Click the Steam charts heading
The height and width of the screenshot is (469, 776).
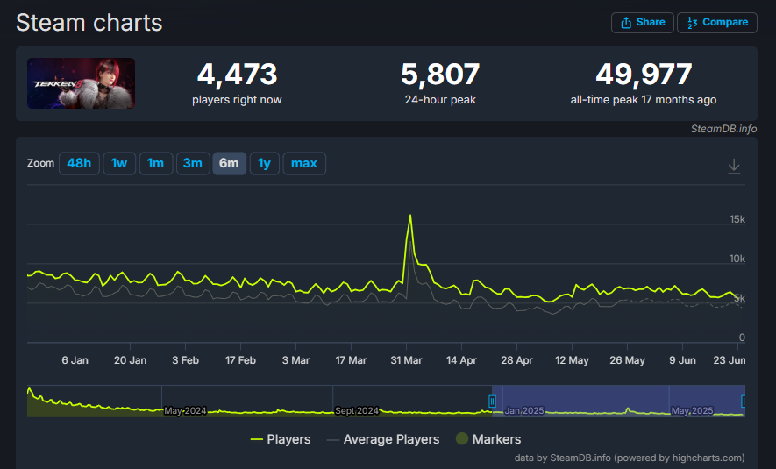coord(89,23)
